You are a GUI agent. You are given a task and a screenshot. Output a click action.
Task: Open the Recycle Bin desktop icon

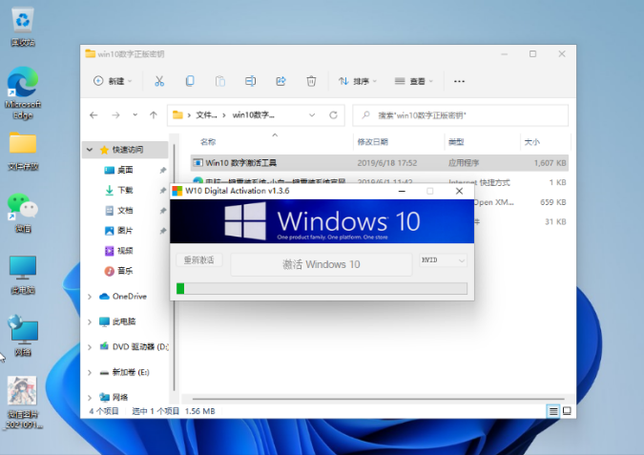point(22,25)
